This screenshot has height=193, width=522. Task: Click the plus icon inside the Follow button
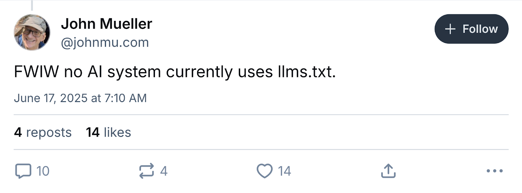[x=451, y=29]
